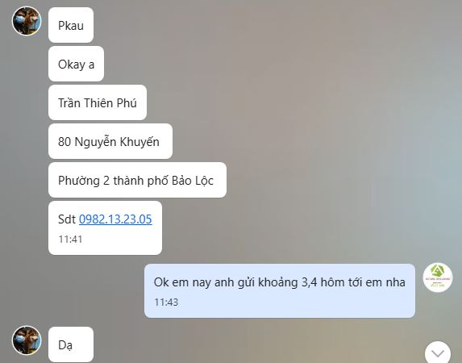Click the 11:43 timestamp in the blue bubble
This screenshot has width=462, height=363.
coord(166,302)
